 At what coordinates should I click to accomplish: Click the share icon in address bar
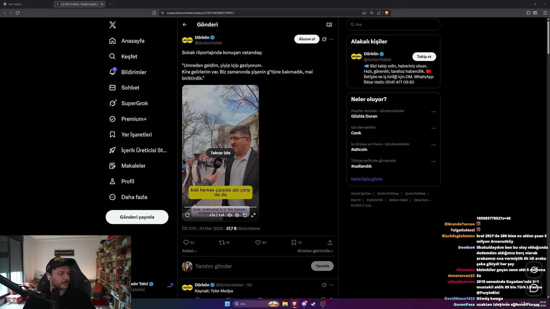(379, 13)
